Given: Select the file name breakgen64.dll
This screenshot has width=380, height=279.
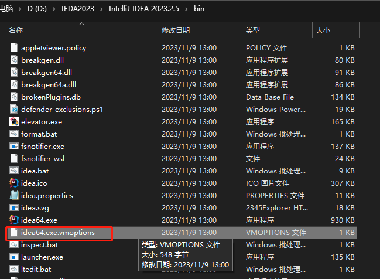Looking at the screenshot, I should tap(46, 73).
